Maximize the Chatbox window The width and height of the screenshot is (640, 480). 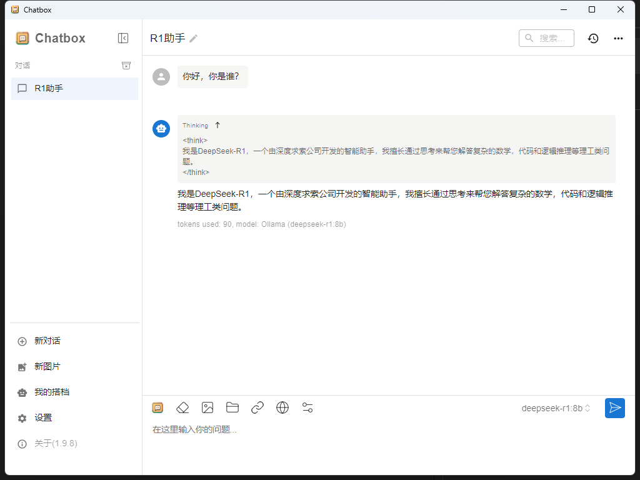(592, 9)
